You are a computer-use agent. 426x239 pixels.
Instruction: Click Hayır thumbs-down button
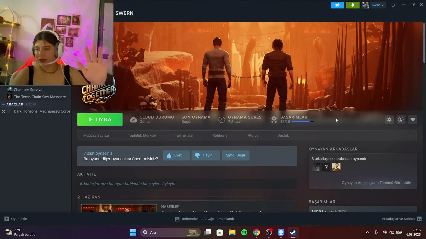pos(206,155)
